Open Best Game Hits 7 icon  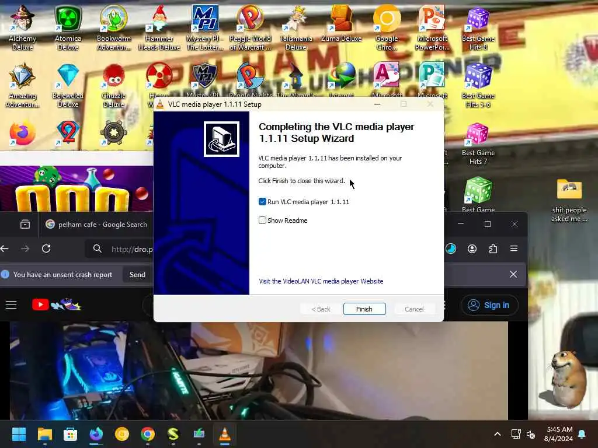pyautogui.click(x=478, y=143)
